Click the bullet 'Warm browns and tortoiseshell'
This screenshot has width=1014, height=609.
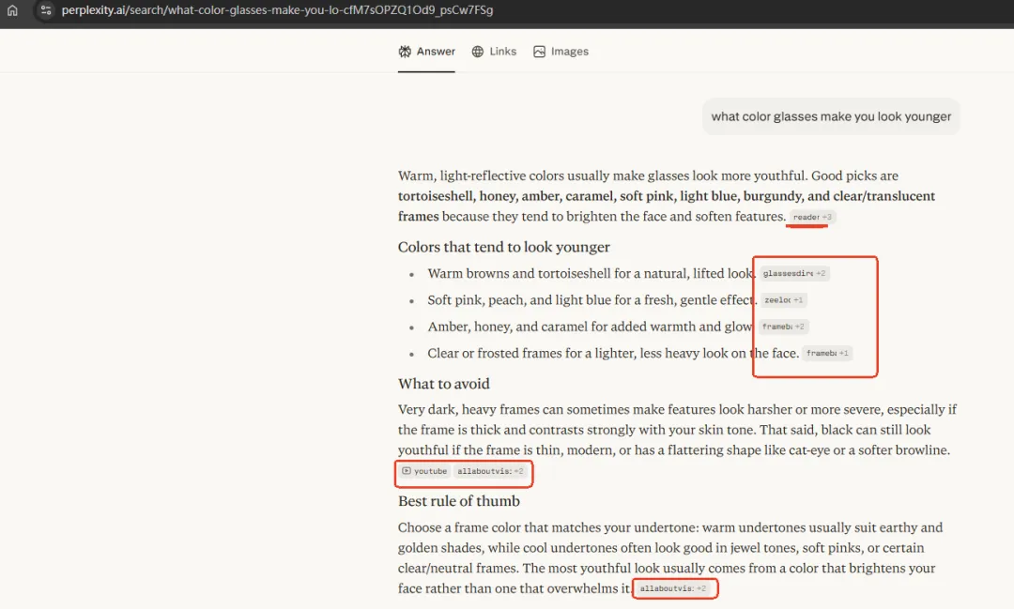pyautogui.click(x=591, y=273)
